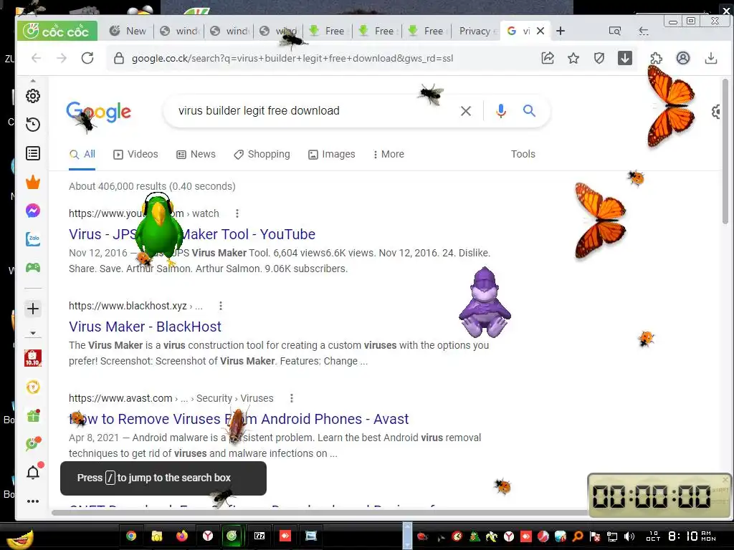734x550 pixels.
Task: Collapse sidebar items with small down arrow
Action: coord(33,334)
